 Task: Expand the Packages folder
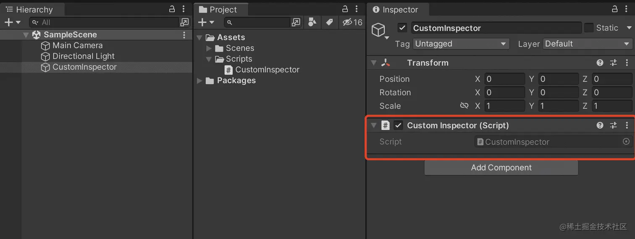[x=199, y=81]
